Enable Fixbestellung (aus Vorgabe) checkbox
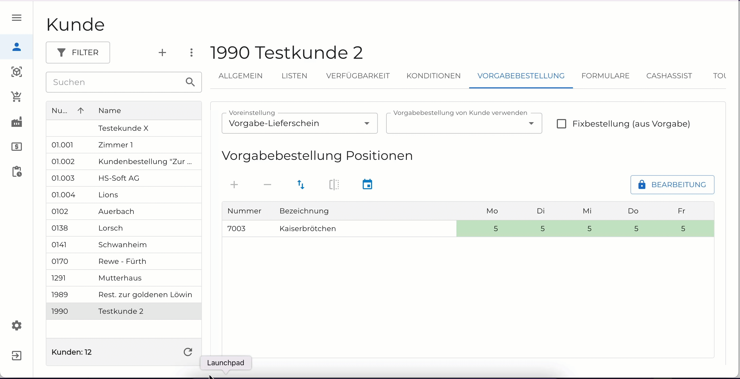The image size is (740, 379). (562, 124)
